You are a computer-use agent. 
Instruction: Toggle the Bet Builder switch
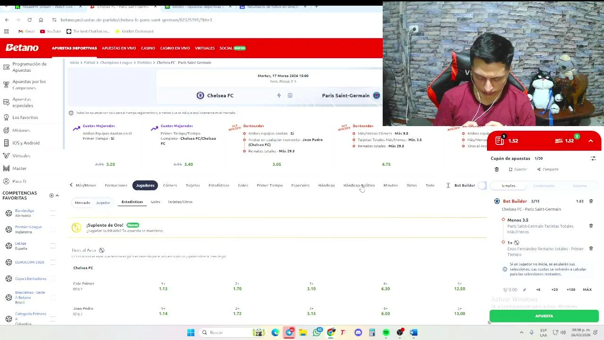482,186
